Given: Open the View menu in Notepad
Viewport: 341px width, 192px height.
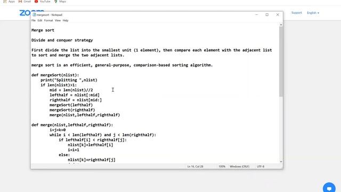Looking at the screenshot, I should (x=58, y=20).
